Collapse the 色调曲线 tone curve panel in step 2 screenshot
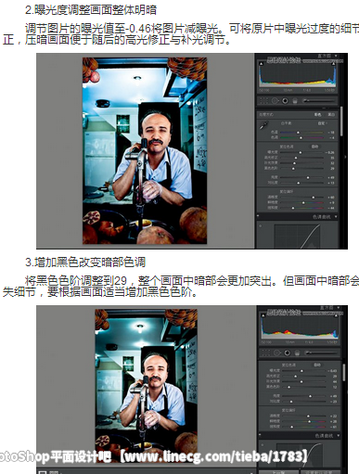Image resolution: width=359 pixels, height=474 pixels. 336,217
